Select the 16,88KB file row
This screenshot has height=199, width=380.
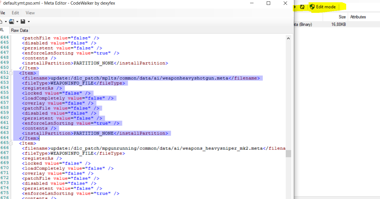pyautogui.click(x=337, y=25)
